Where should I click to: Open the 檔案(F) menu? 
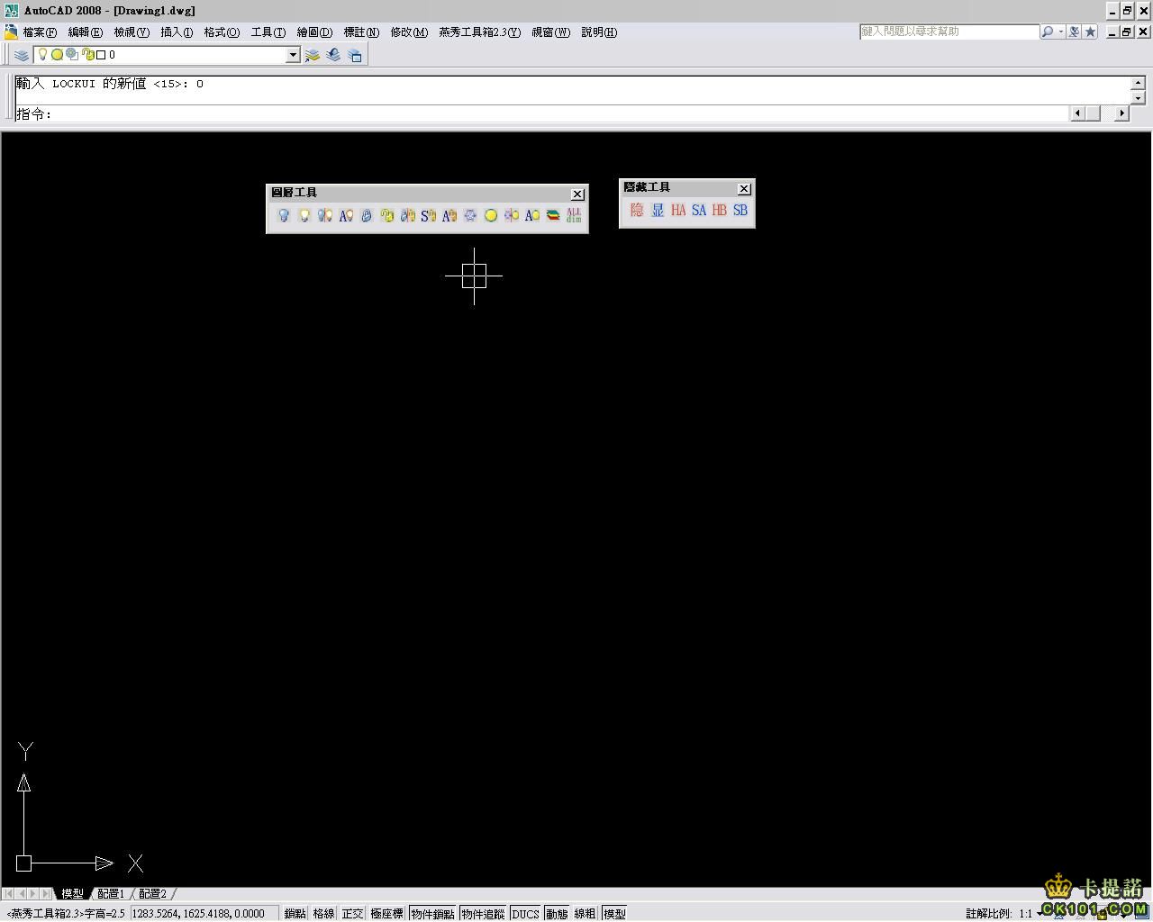(x=40, y=32)
